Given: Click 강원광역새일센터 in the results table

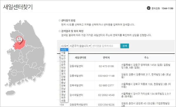Looking at the screenshot, I should [x=79, y=105].
